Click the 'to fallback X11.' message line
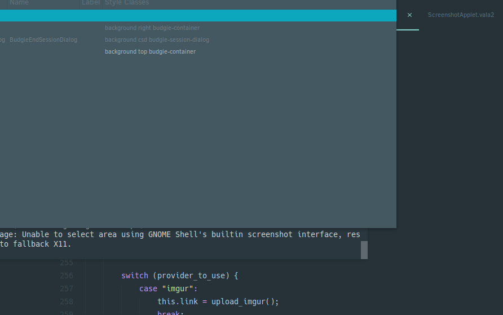 (36, 244)
